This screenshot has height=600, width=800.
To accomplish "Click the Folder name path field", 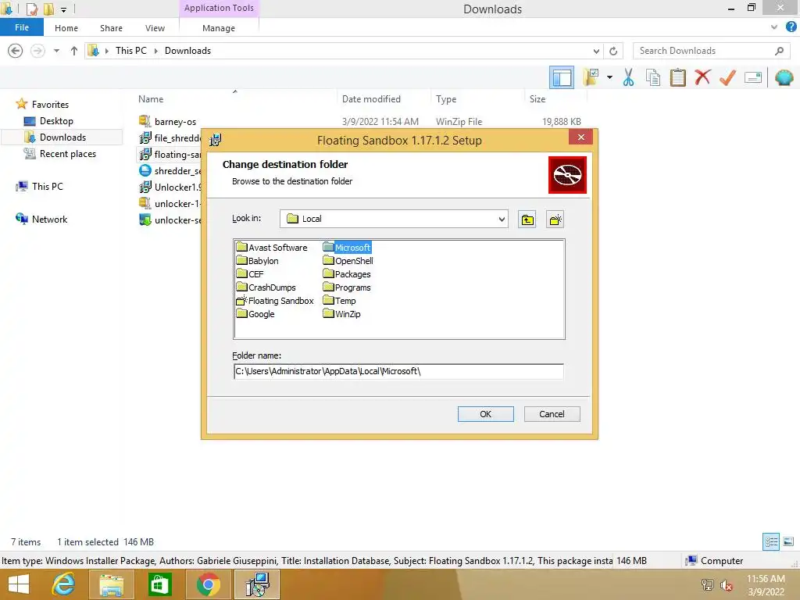I will pyautogui.click(x=398, y=371).
